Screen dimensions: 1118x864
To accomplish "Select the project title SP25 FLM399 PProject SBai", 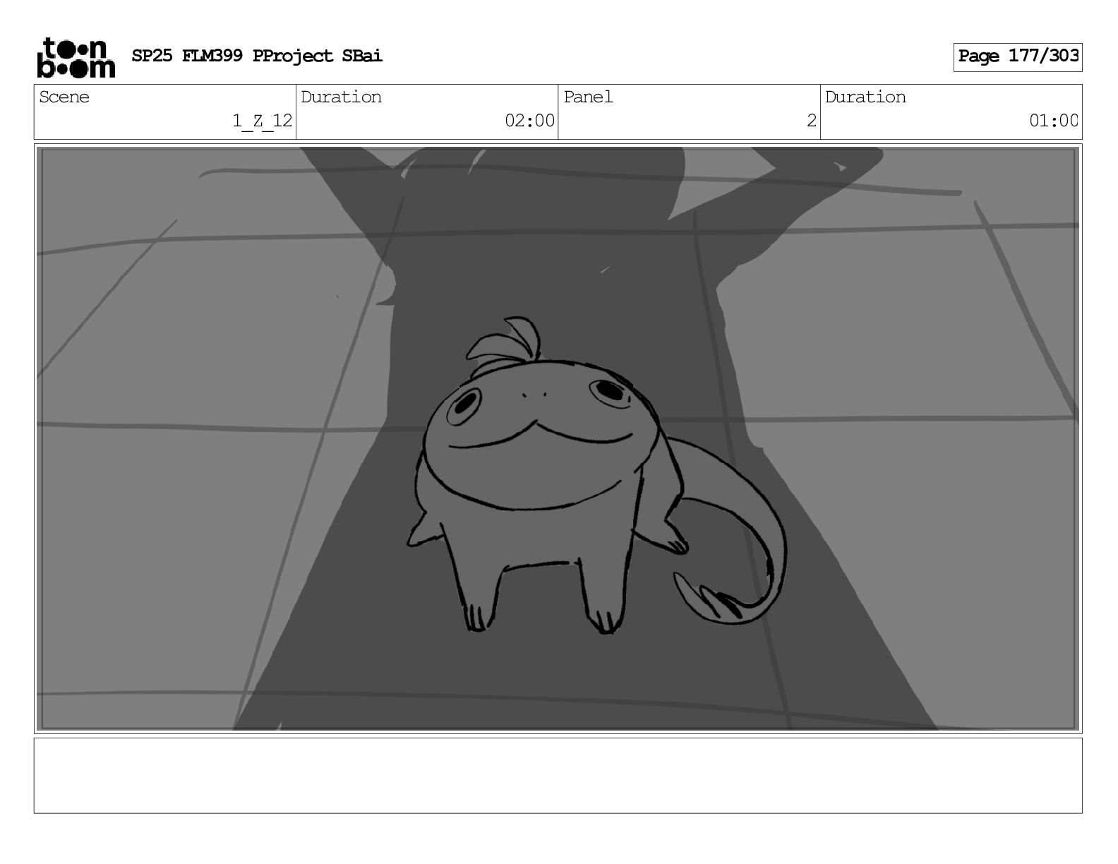I will pyautogui.click(x=257, y=56).
